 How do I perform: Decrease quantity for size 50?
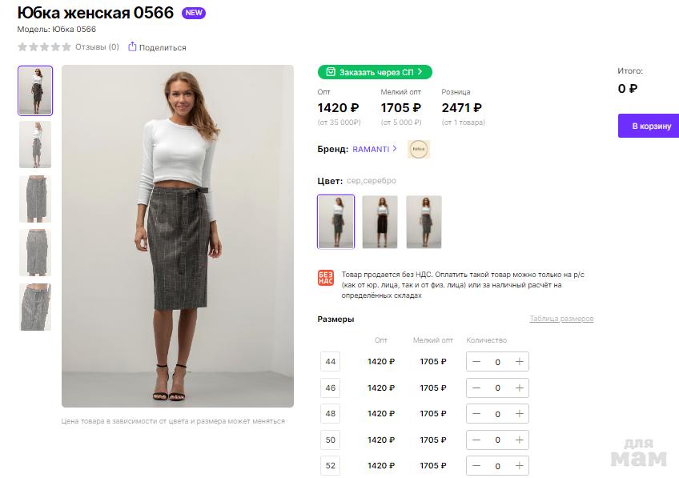[x=476, y=440]
